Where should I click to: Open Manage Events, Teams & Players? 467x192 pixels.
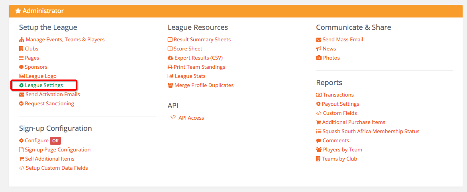point(65,39)
